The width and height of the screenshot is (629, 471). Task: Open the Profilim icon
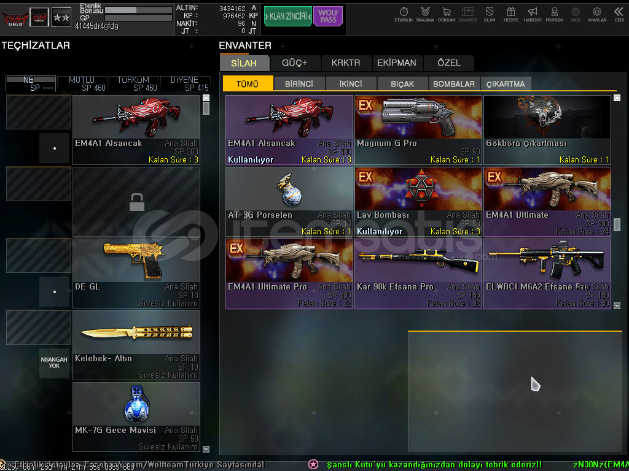[554, 15]
